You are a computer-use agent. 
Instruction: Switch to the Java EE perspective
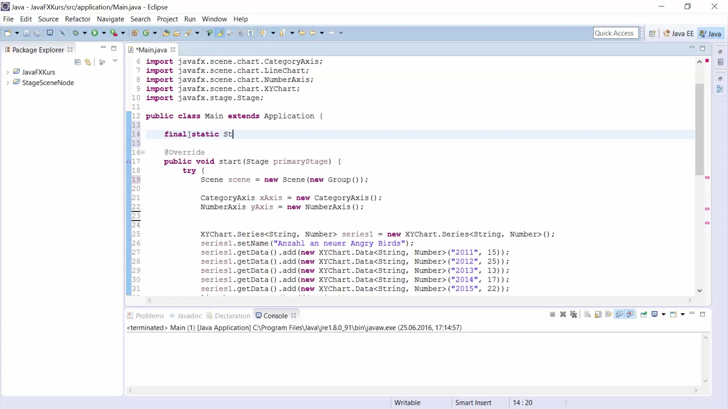coord(679,33)
